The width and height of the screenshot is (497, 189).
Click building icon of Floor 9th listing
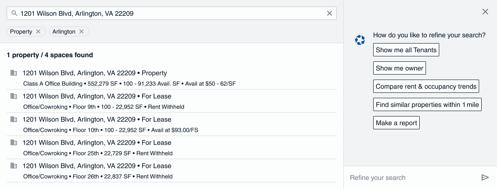14,96
